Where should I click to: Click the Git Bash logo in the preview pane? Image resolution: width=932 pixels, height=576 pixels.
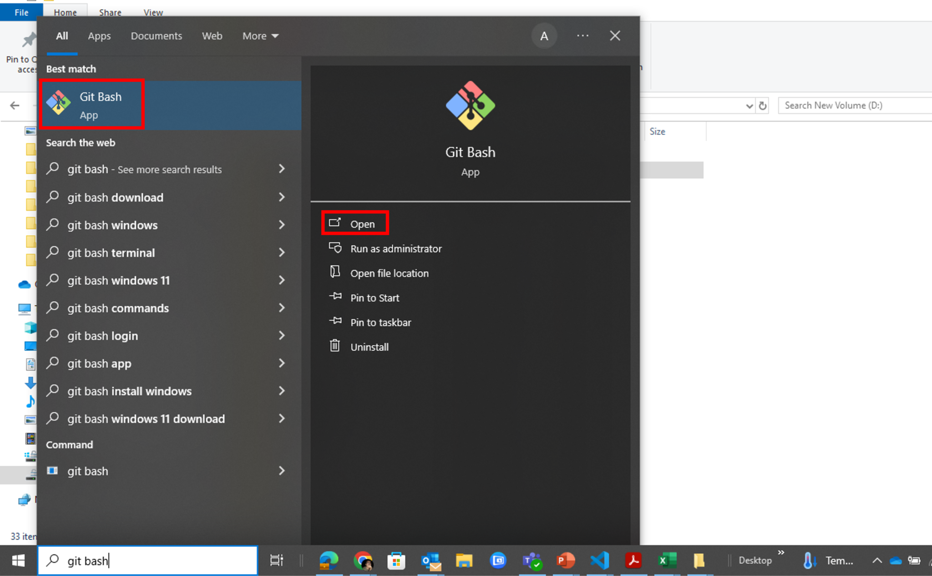[x=470, y=105]
